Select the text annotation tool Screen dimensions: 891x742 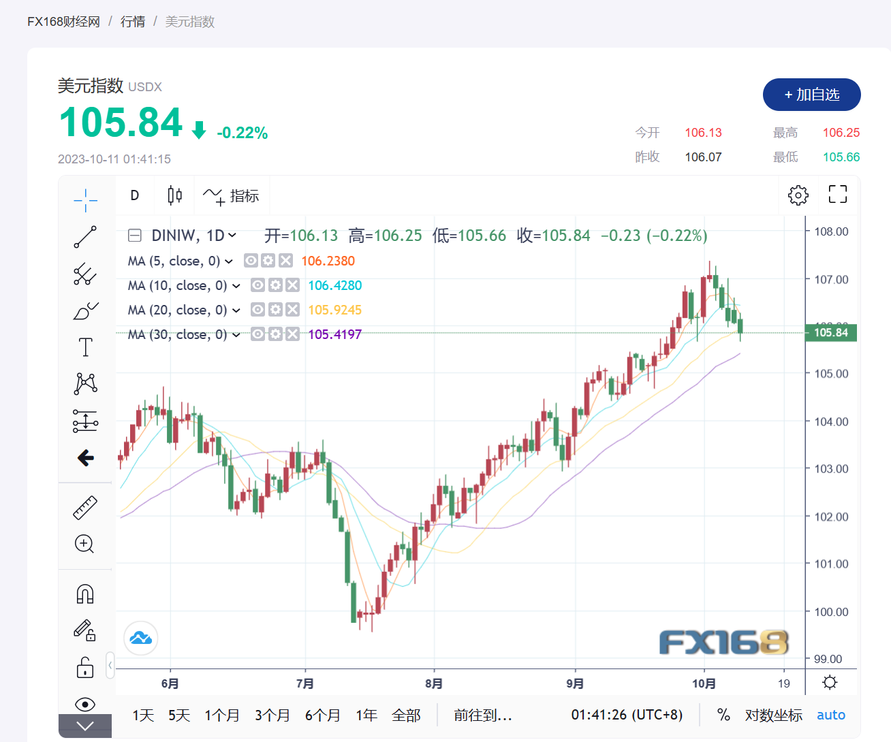point(85,347)
